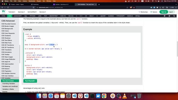Click the address bar showing the w3schools.com URL

(80, 7)
